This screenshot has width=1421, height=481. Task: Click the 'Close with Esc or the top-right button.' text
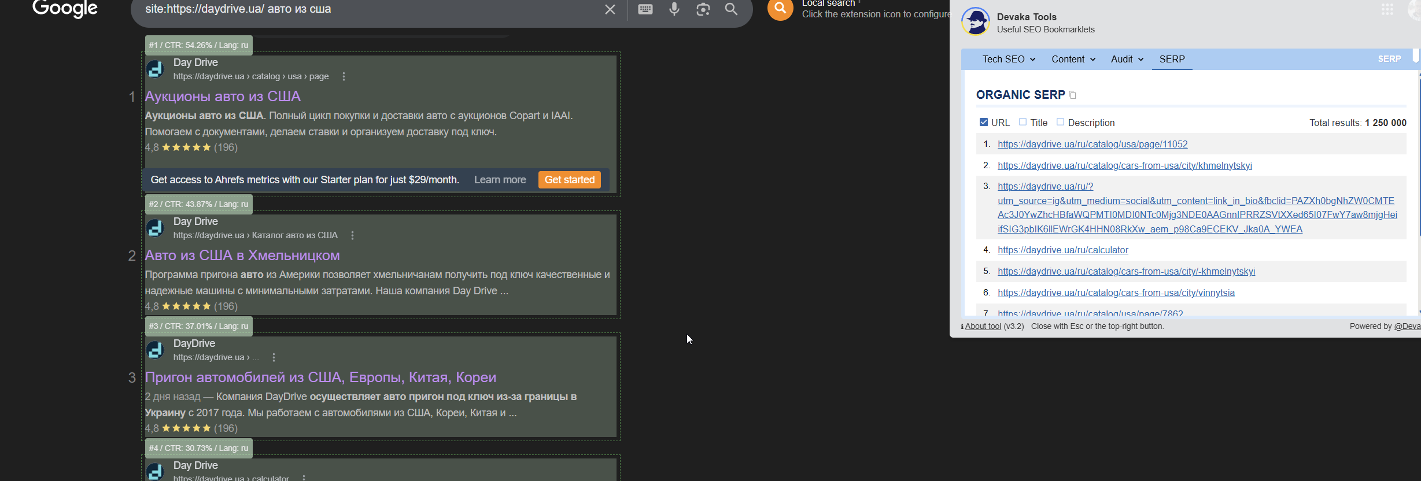(x=1097, y=326)
